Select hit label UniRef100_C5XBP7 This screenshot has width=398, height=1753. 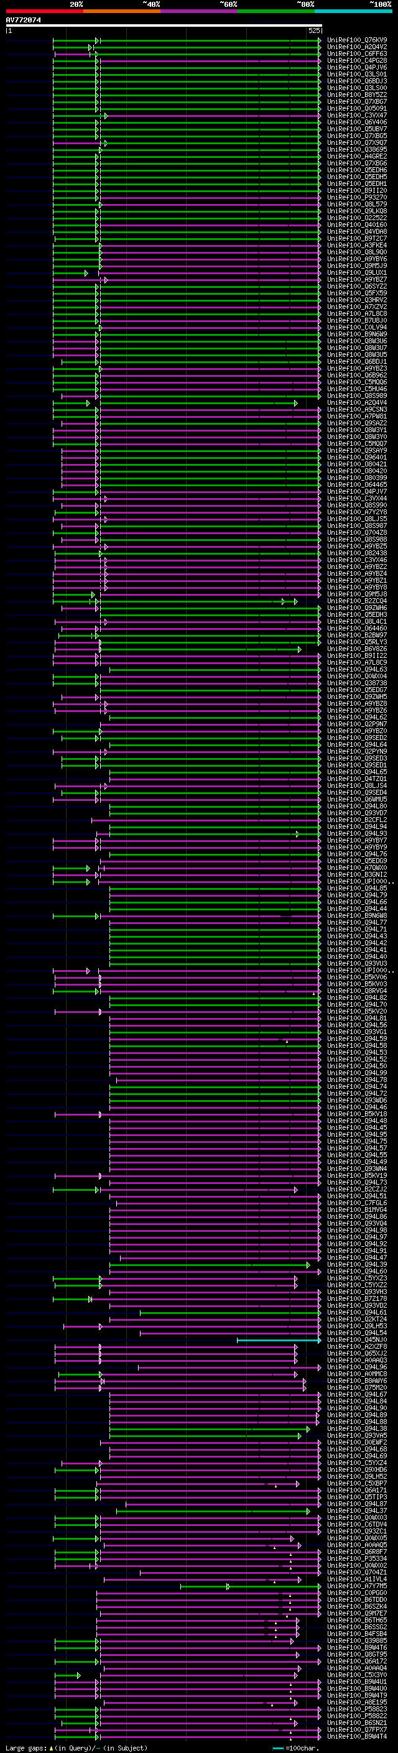[356, 1484]
